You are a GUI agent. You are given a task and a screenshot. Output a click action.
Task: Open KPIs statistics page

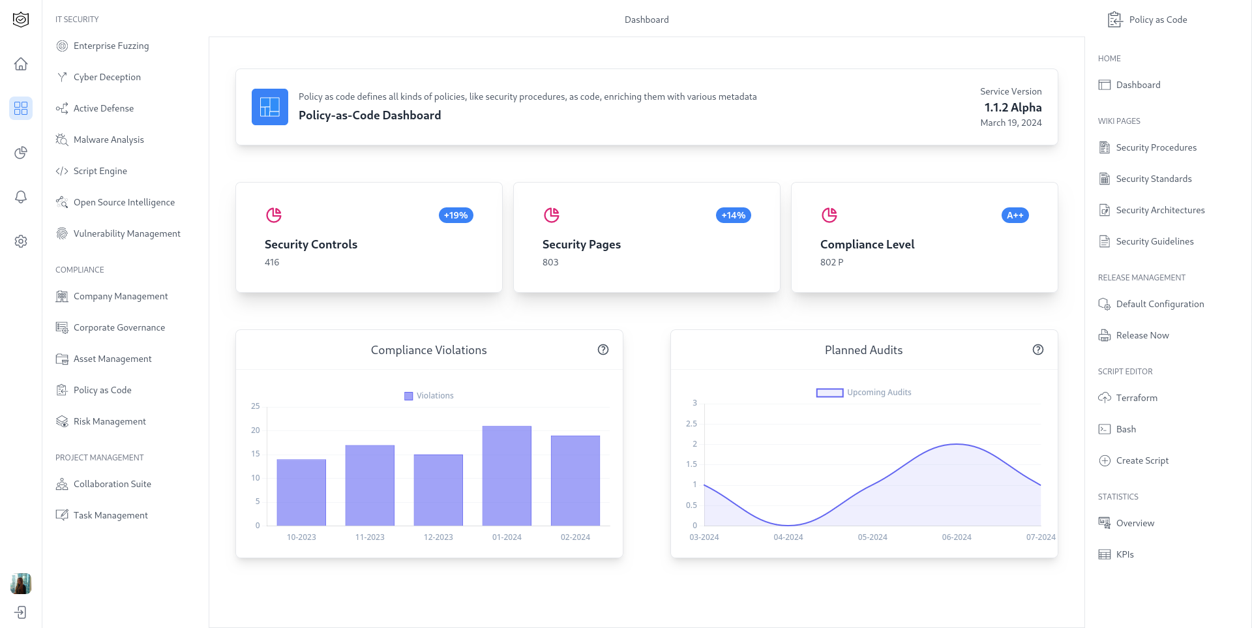coord(1124,554)
